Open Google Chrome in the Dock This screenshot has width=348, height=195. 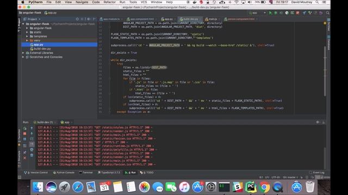264,187
